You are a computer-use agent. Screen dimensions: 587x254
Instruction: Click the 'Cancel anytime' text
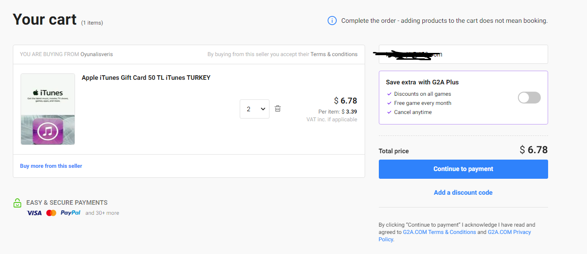tap(413, 112)
